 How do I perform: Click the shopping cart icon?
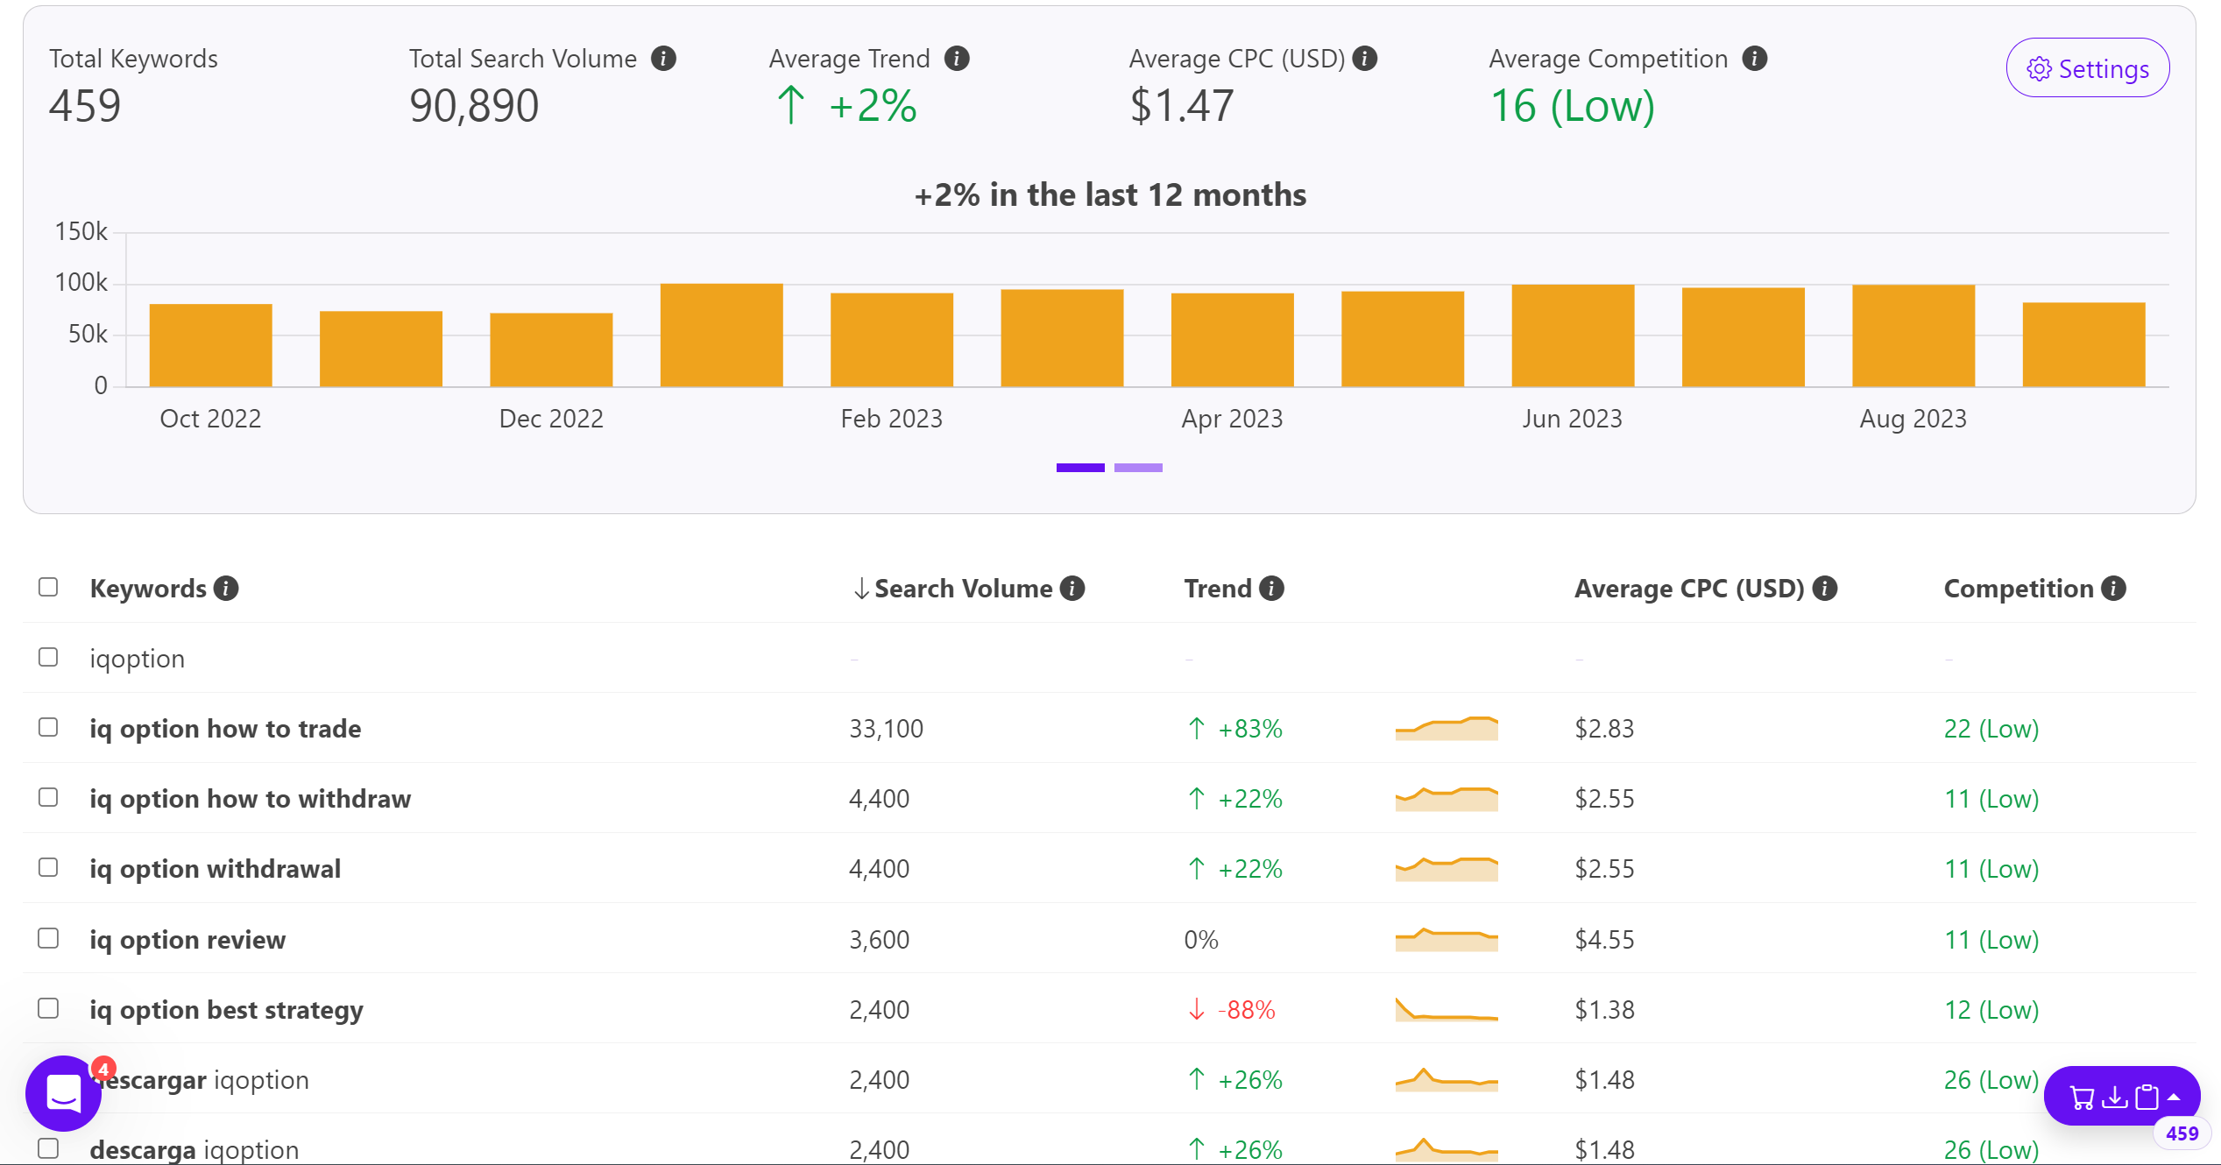(2082, 1097)
